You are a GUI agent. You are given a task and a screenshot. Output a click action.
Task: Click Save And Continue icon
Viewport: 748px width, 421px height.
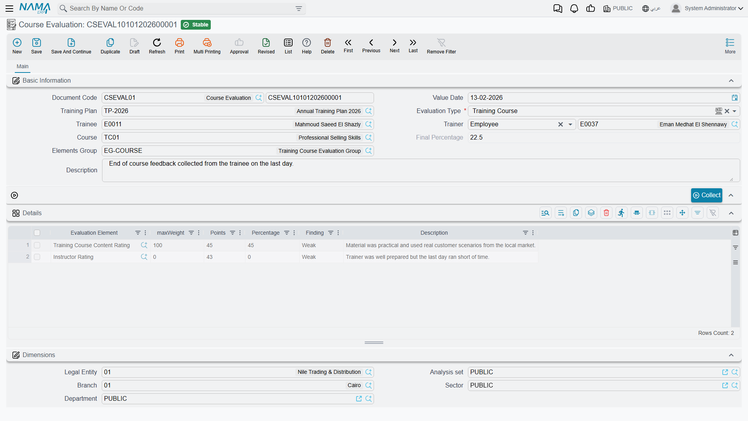pyautogui.click(x=71, y=46)
